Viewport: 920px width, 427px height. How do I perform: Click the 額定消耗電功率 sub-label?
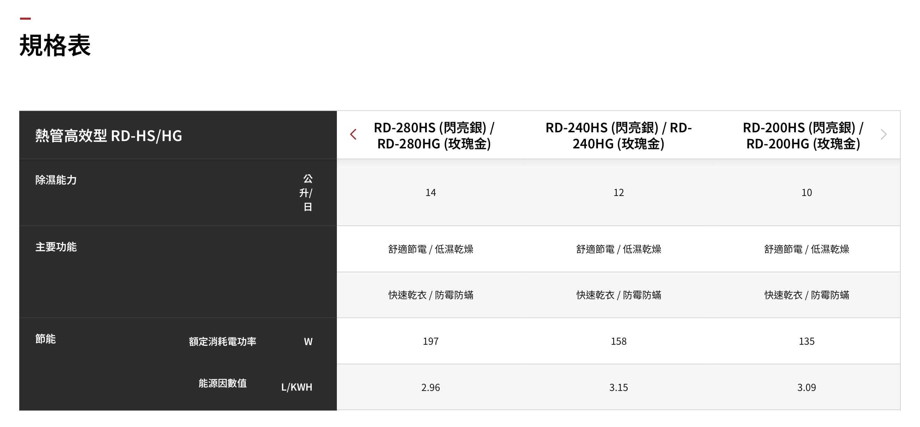pos(222,342)
